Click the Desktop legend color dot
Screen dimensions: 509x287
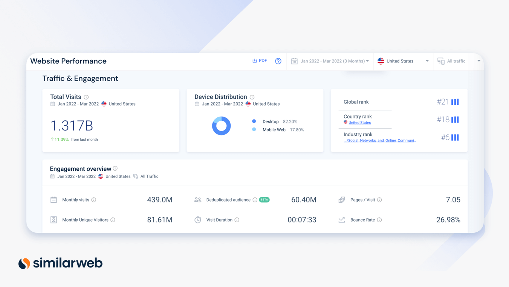254,121
